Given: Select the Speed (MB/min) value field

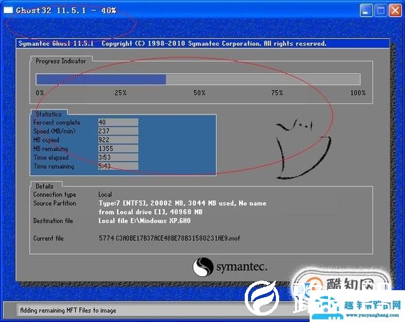Looking at the screenshot, I should (x=118, y=131).
